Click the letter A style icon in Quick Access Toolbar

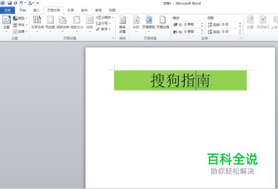(x=30, y=3)
